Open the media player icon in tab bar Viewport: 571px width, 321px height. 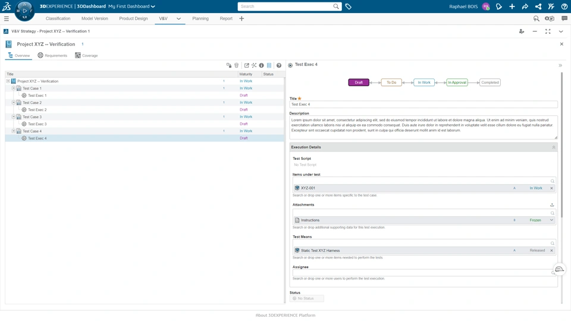coord(549,18)
